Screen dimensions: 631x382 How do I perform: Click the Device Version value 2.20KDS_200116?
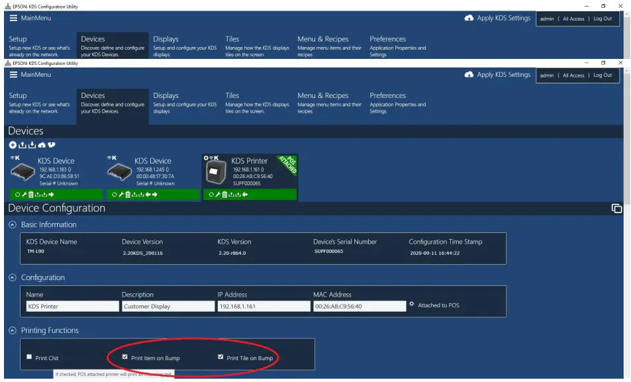[142, 253]
